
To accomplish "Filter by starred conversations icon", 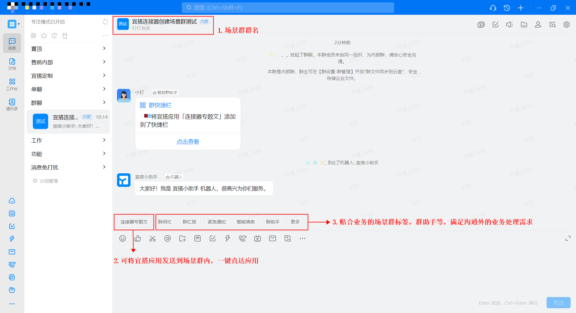I will tap(44, 36).
